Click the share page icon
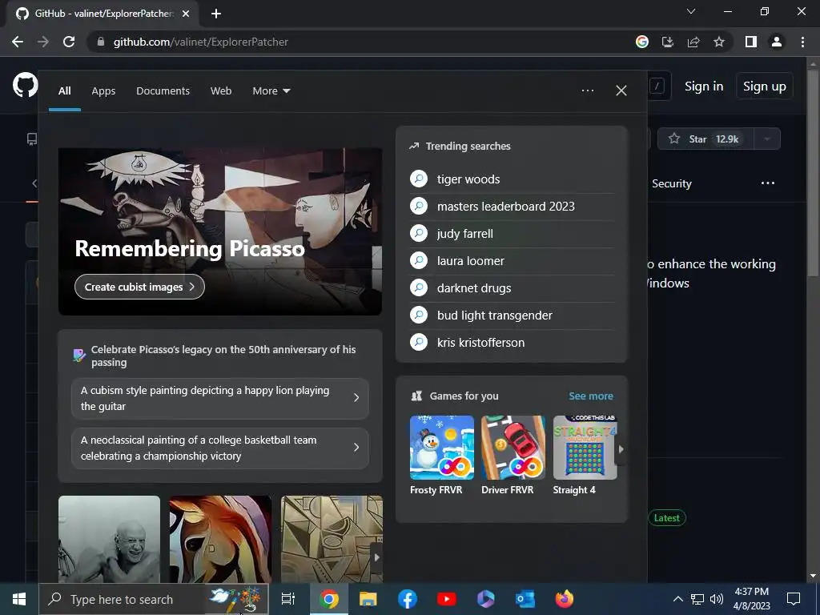 [693, 42]
